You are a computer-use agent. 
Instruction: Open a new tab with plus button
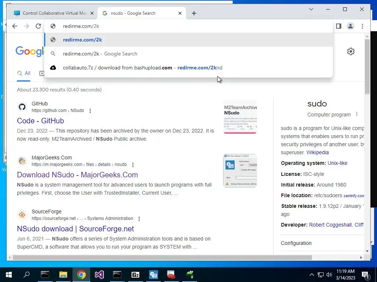click(x=194, y=13)
